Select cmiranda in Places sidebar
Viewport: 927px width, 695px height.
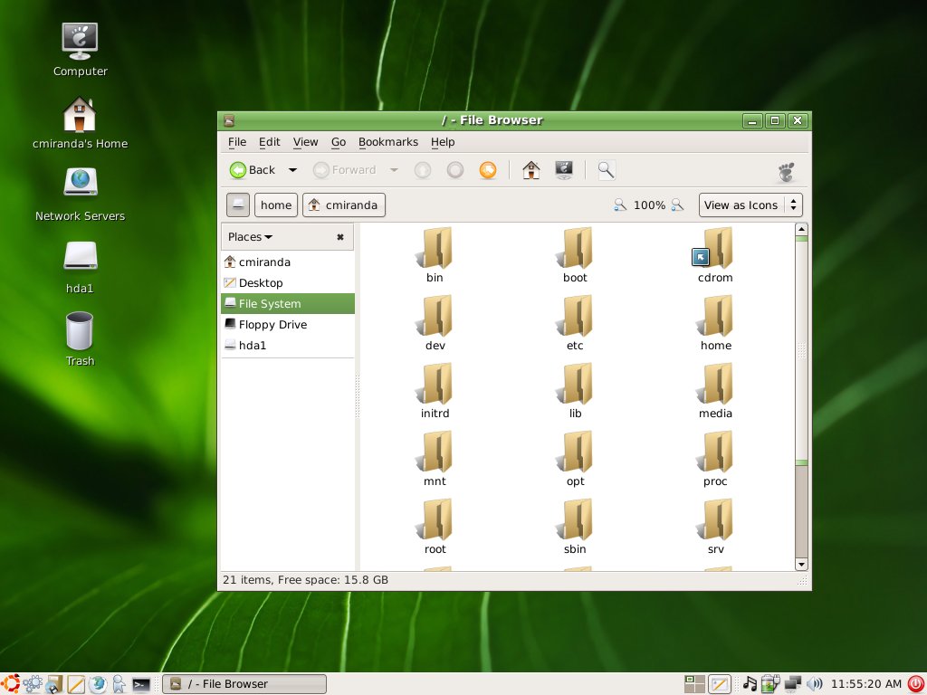[287, 262]
